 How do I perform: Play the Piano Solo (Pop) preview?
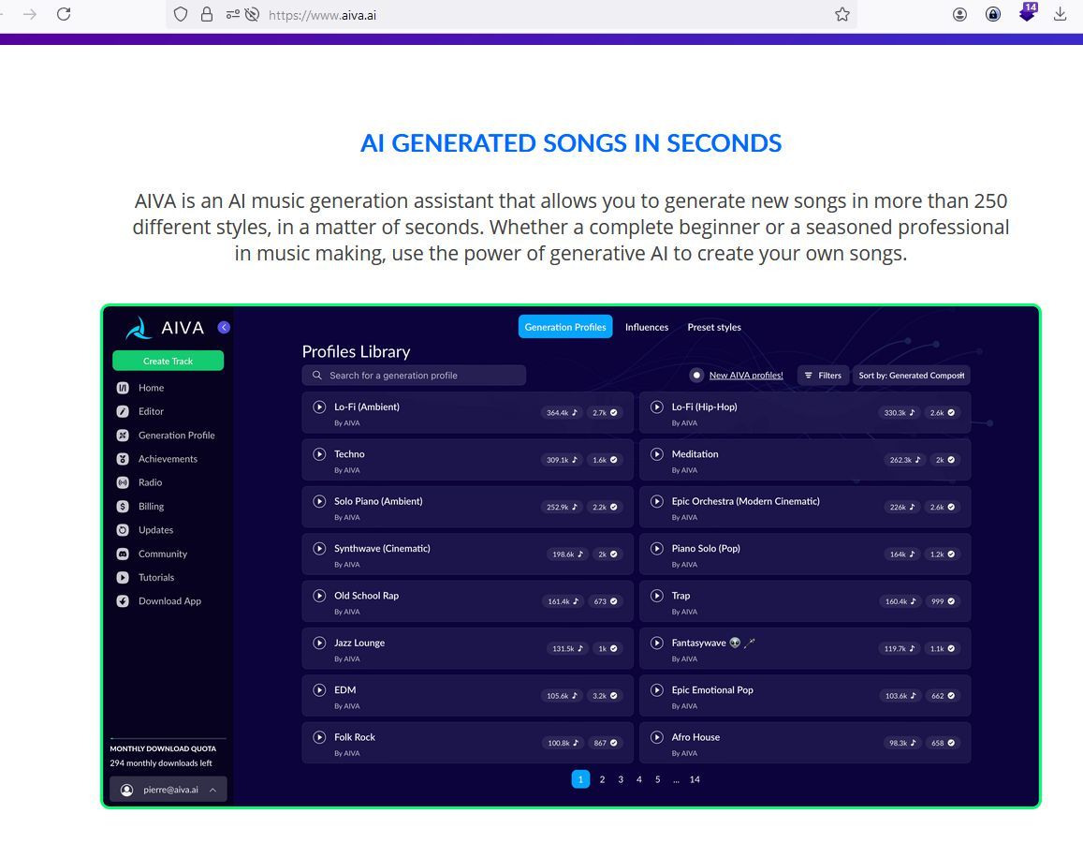tap(657, 548)
